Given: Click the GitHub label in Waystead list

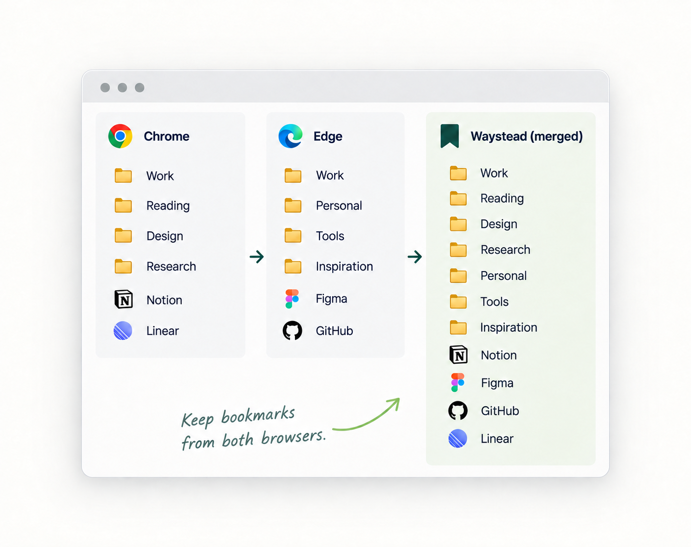Looking at the screenshot, I should 500,411.
